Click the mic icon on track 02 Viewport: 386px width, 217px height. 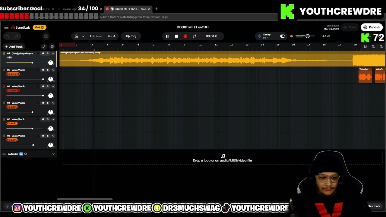4,70
